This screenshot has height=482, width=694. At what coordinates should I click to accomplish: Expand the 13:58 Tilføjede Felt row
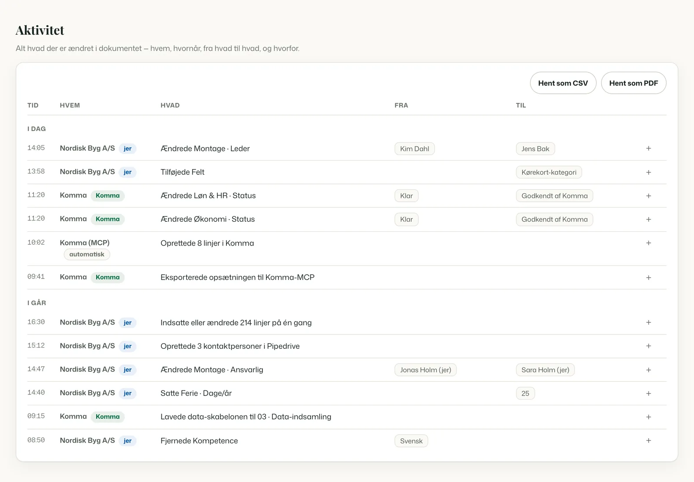[x=648, y=172]
